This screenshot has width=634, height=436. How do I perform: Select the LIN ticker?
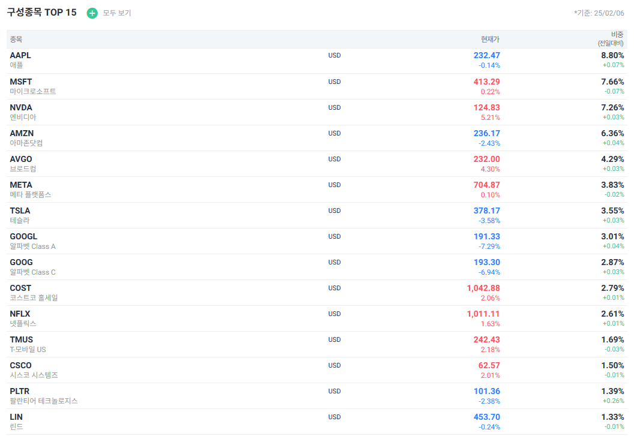point(16,417)
